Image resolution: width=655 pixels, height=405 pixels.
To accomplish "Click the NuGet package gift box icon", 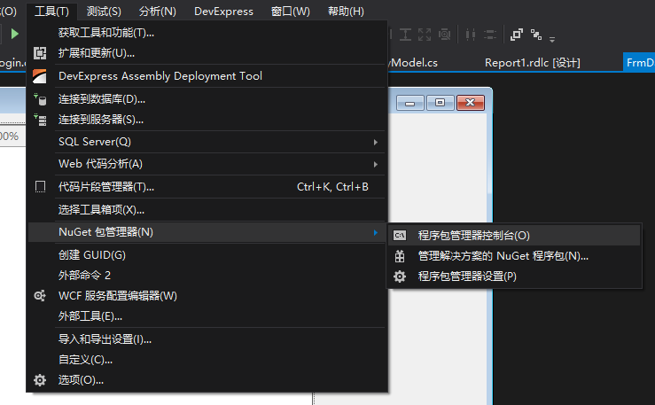I will [x=400, y=256].
